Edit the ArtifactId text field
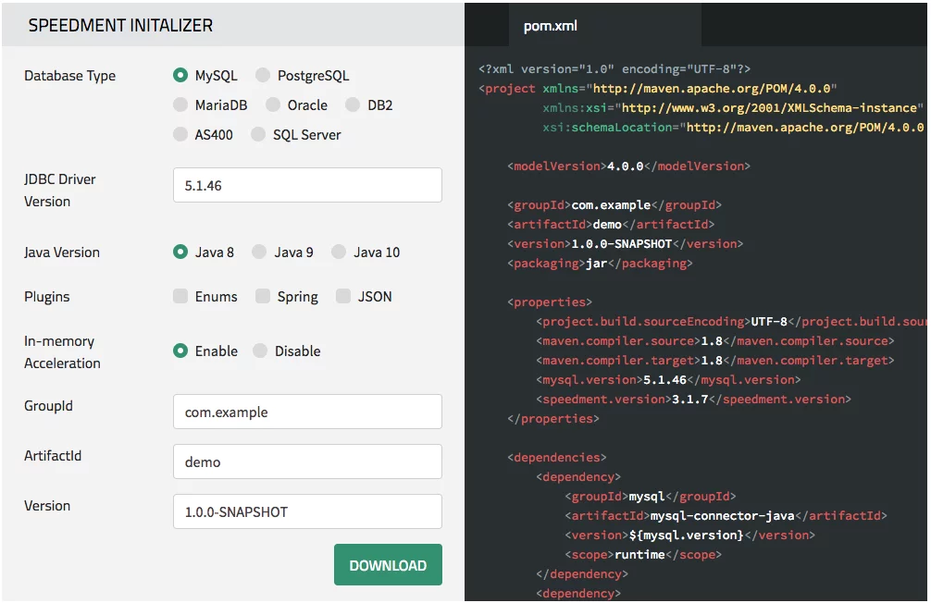Viewport: 931px width, 603px height. coord(307,461)
